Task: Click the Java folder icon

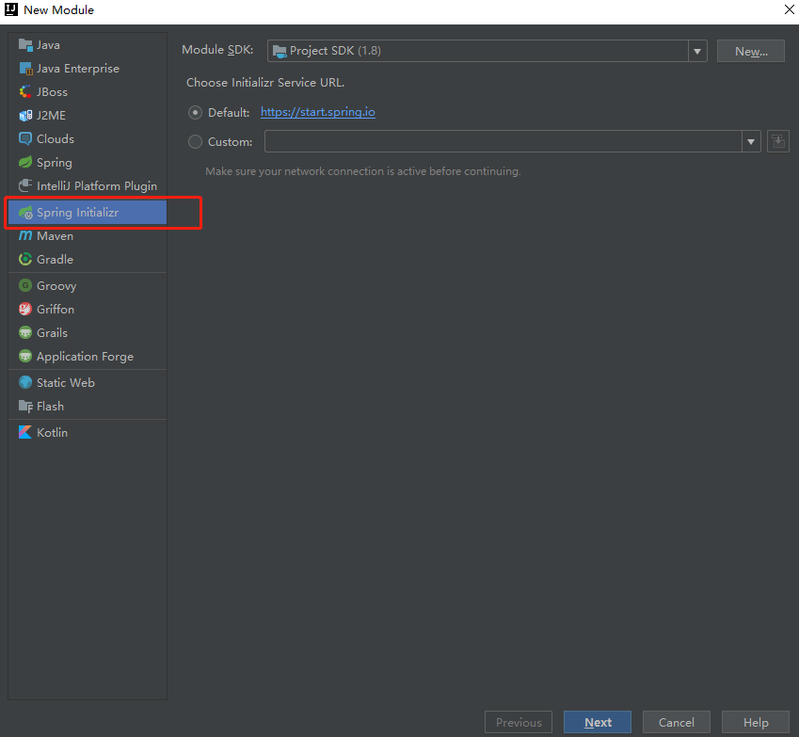Action: (25, 45)
